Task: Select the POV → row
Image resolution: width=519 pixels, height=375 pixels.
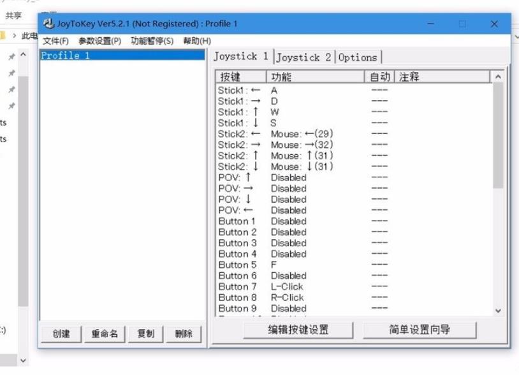Action: tap(353, 188)
